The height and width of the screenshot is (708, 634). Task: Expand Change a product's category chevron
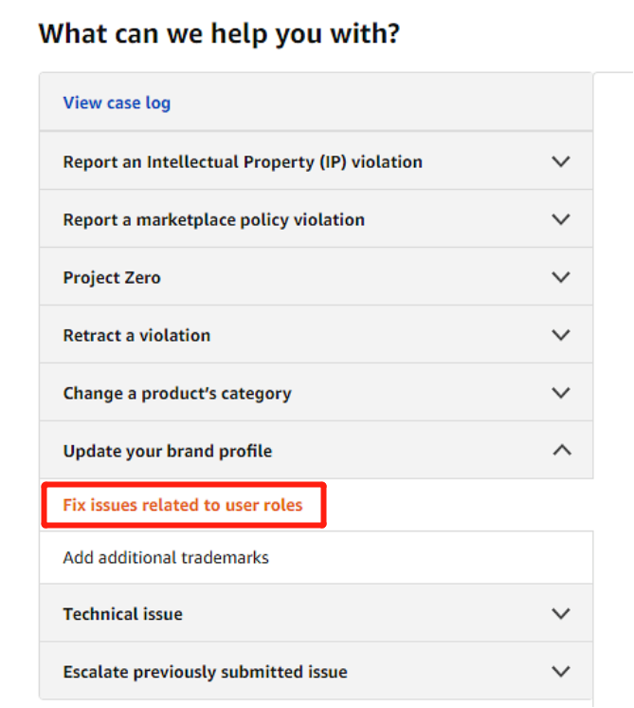pyautogui.click(x=561, y=392)
